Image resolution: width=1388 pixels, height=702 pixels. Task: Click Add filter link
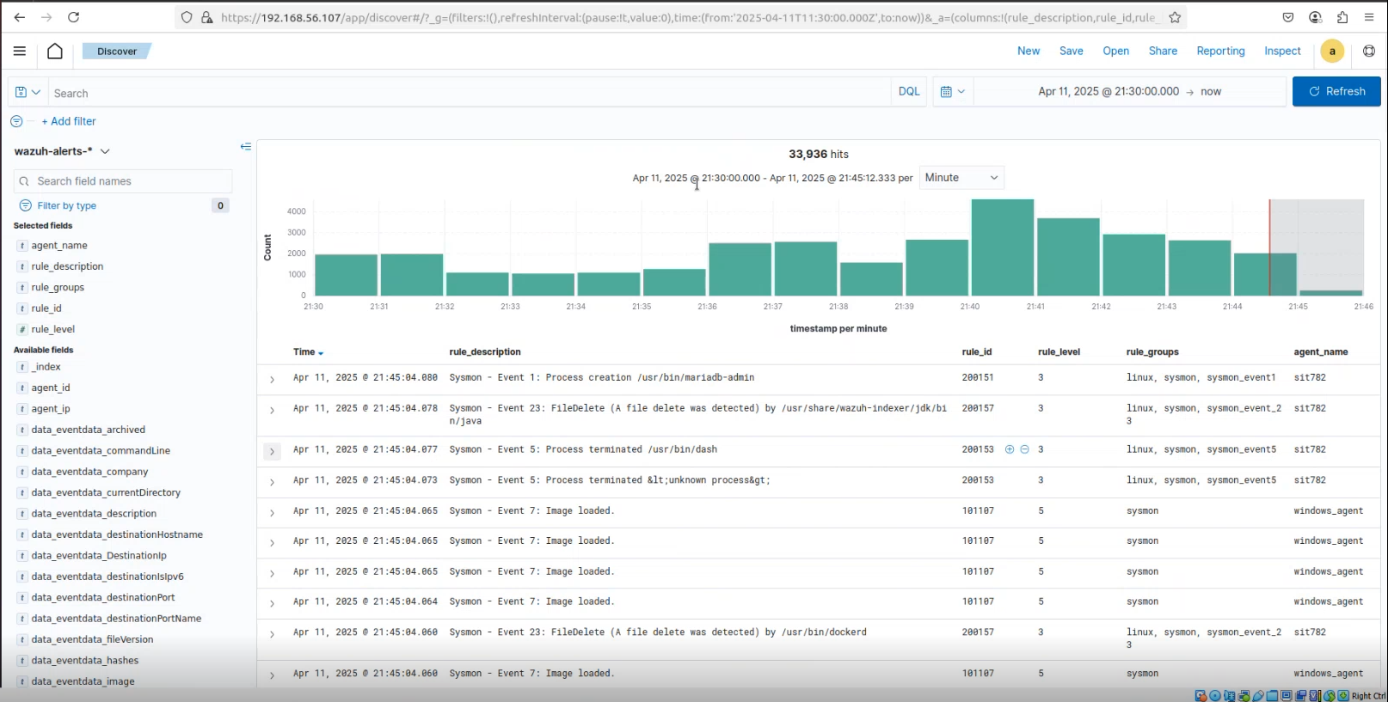(x=69, y=121)
